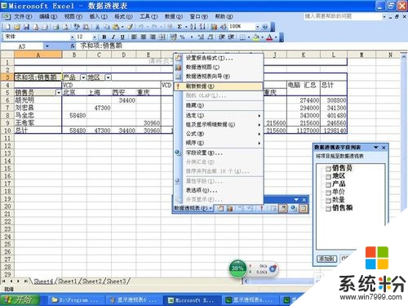Screen dimensions: 408x306
Task: Open the font size 12 dropdown
Action: (x=95, y=37)
